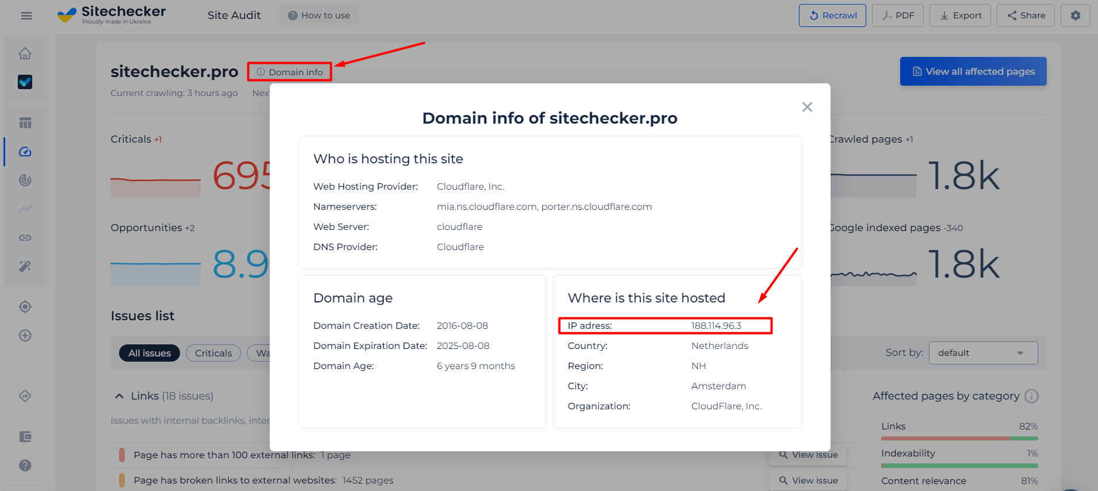Image resolution: width=1098 pixels, height=491 pixels.
Task: Click Web Hosting Provider value Cloudflare, Inc.
Action: tap(470, 186)
